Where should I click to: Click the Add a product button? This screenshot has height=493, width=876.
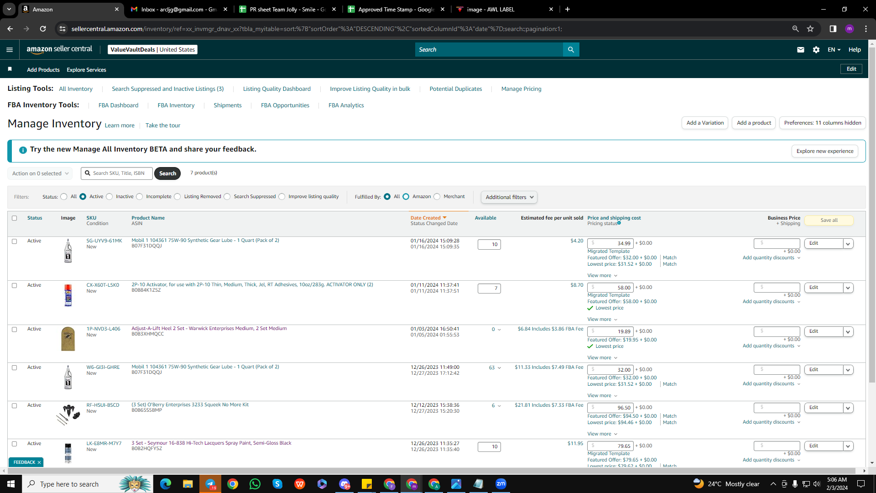pyautogui.click(x=754, y=123)
